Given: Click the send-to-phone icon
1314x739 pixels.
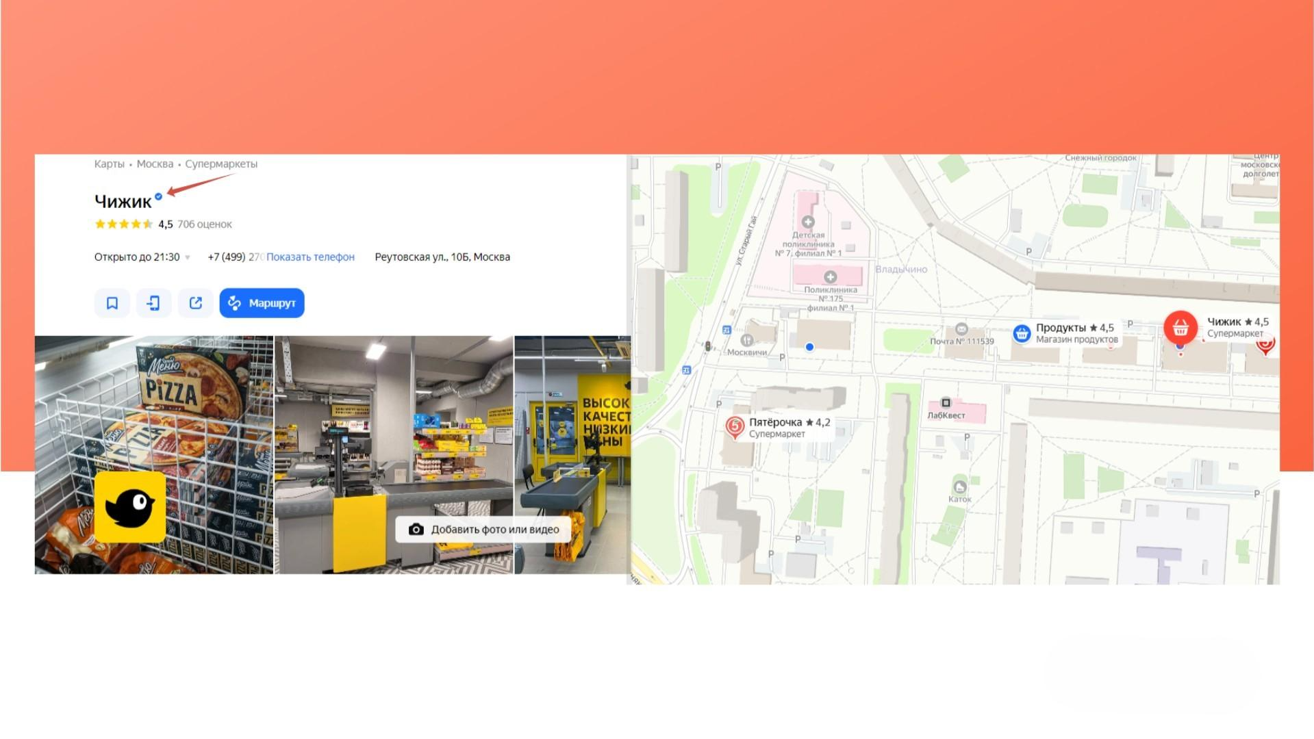Looking at the screenshot, I should [x=154, y=303].
